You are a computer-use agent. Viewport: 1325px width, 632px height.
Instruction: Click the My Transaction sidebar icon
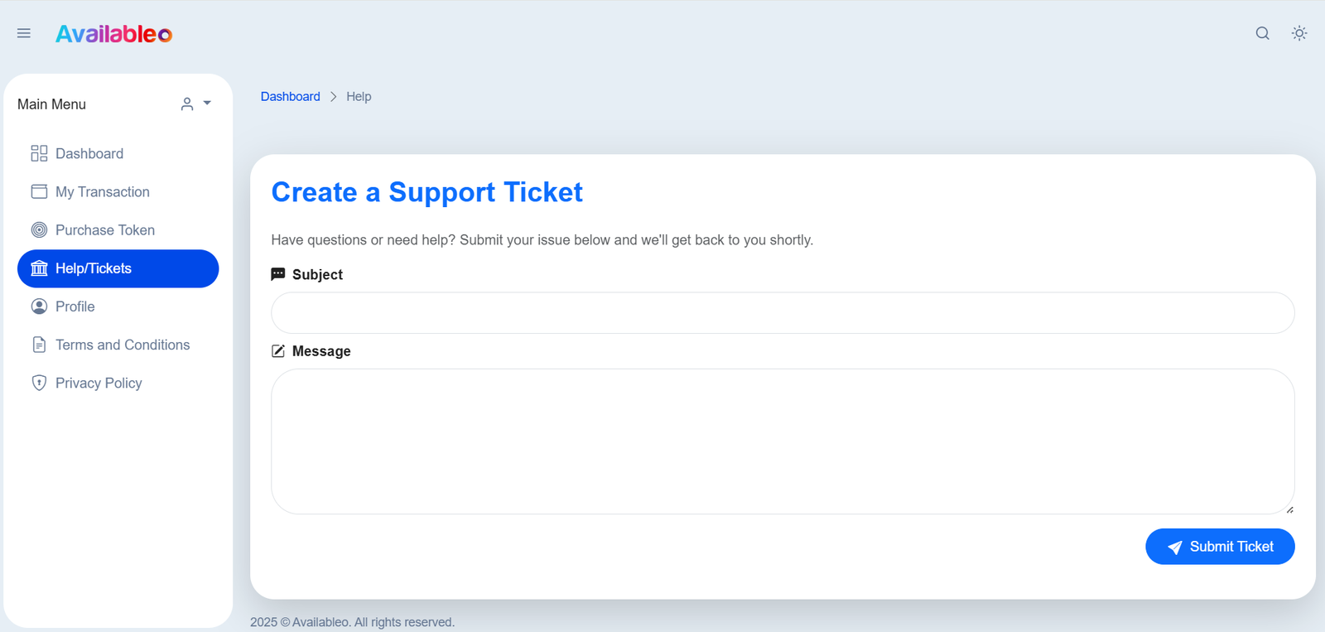[x=39, y=191]
